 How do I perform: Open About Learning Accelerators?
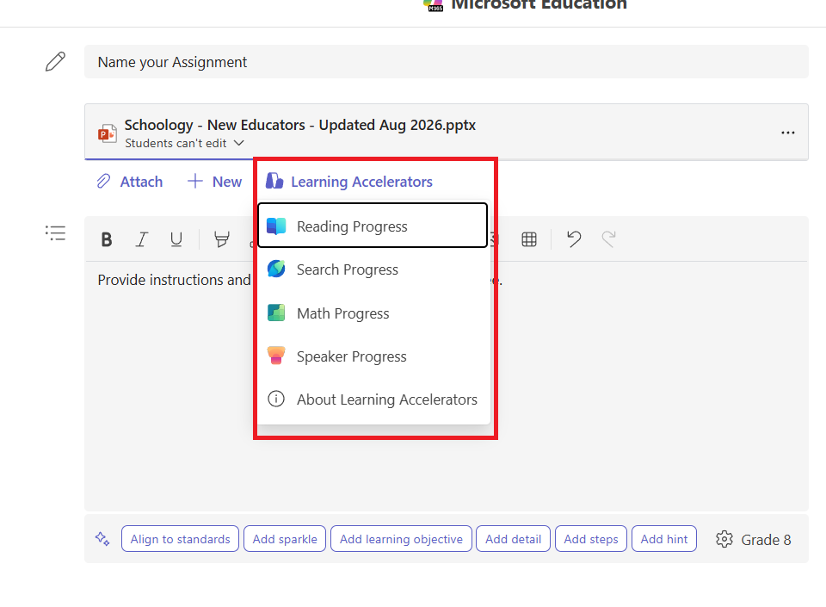(373, 400)
